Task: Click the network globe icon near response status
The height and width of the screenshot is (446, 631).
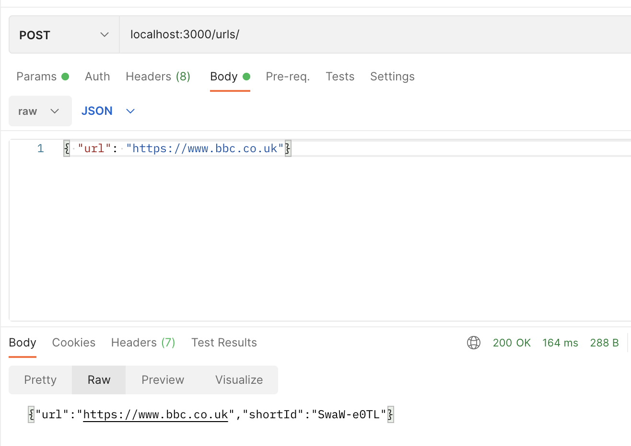Action: click(x=474, y=343)
